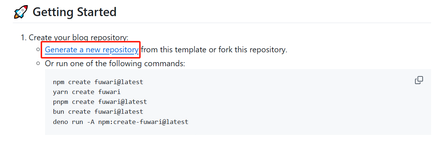Click the word 'deno' in the code block
Screen dimensions: 445x143
60,121
